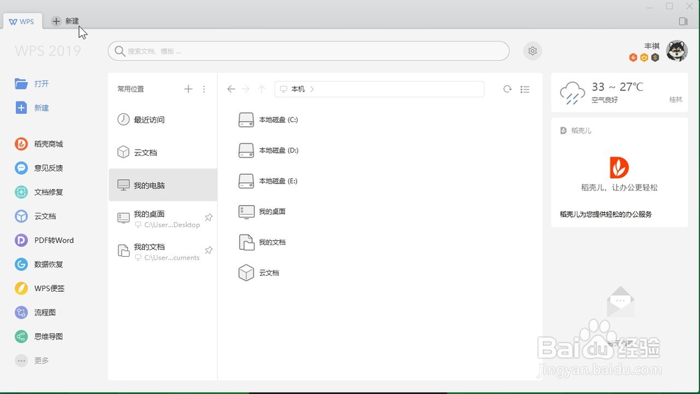Launch PDF转Word converter
The height and width of the screenshot is (394, 700).
coord(44,240)
